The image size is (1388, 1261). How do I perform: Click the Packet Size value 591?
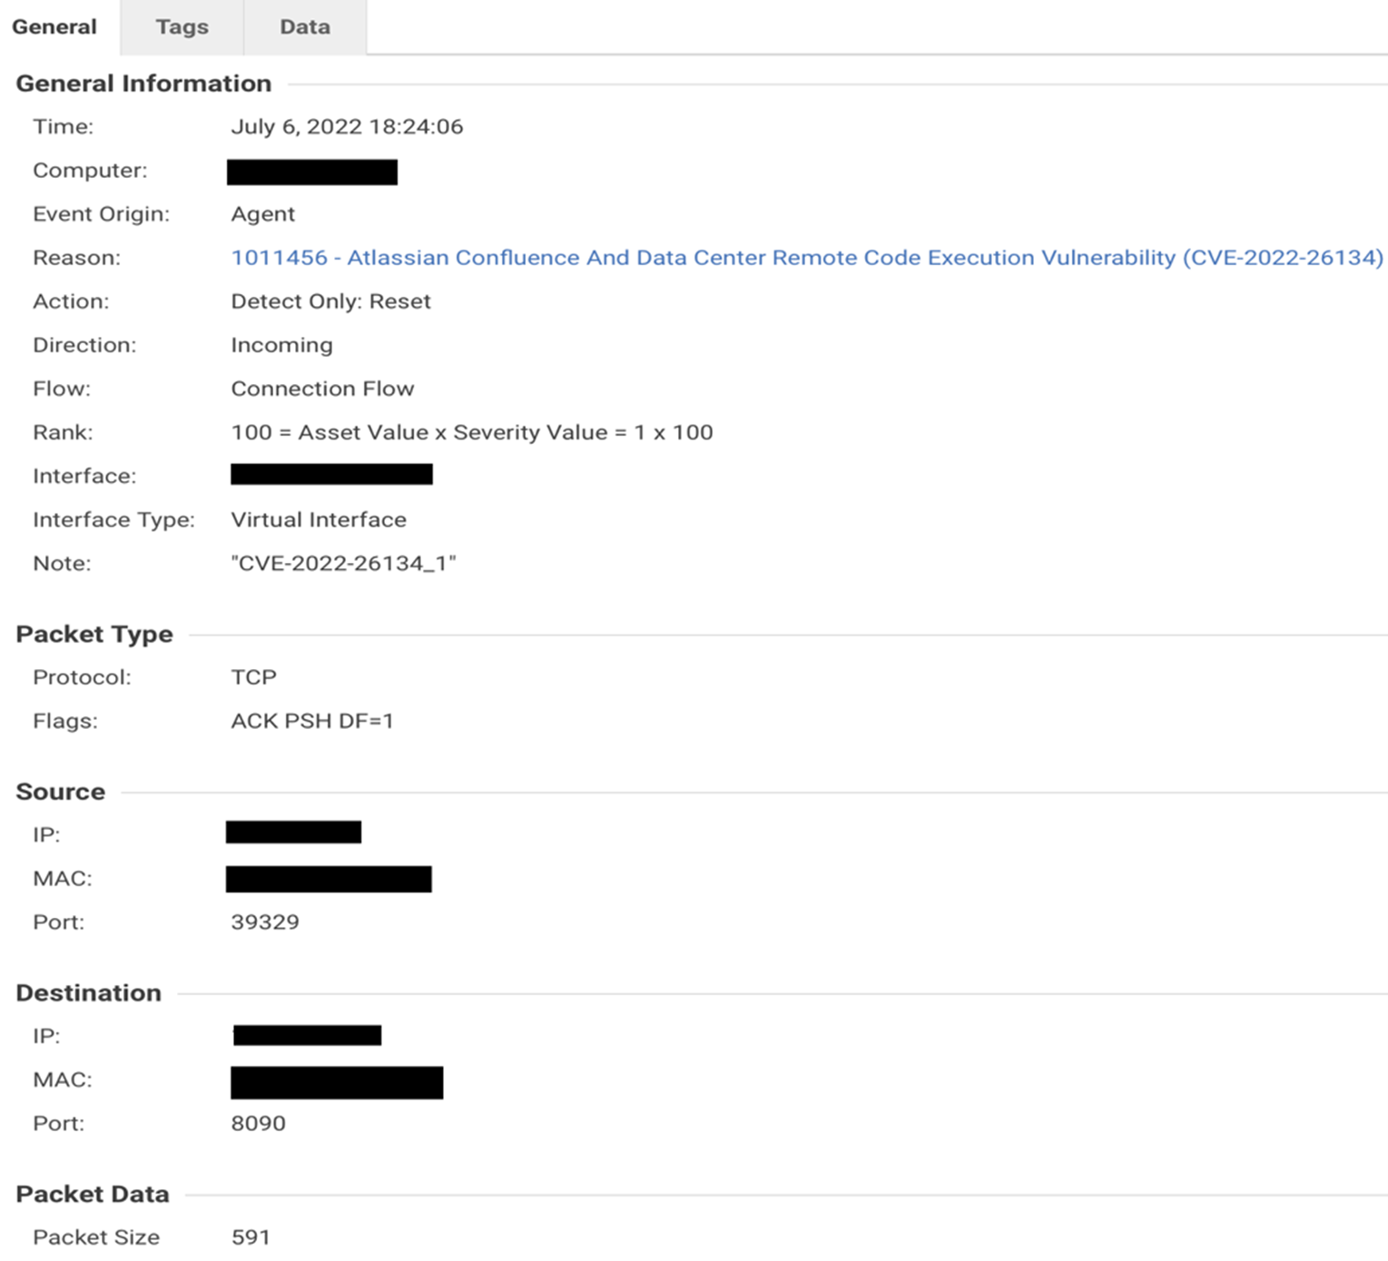tap(251, 1237)
